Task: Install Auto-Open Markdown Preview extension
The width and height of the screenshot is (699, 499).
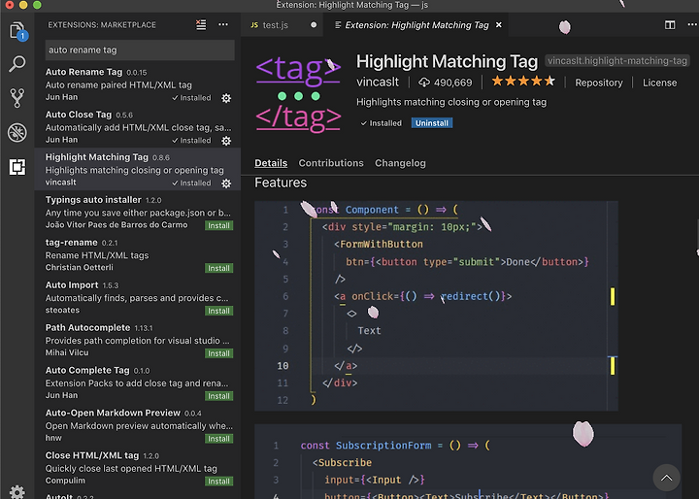Action: (x=218, y=439)
